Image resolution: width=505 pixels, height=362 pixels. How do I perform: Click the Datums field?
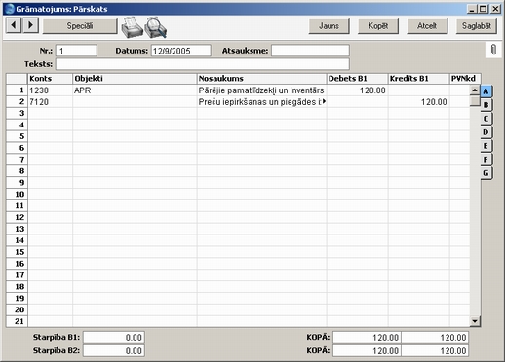click(x=180, y=51)
